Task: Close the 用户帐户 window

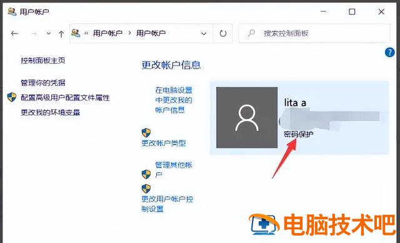Action: tap(381, 12)
